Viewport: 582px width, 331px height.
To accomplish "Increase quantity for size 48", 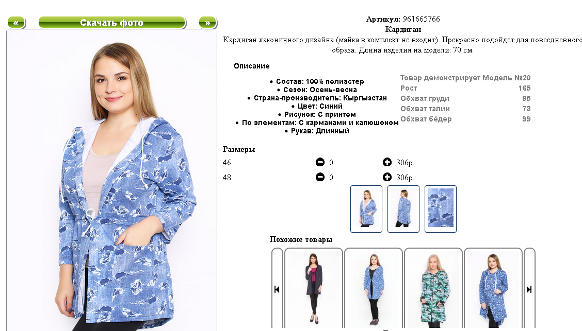I will [387, 177].
